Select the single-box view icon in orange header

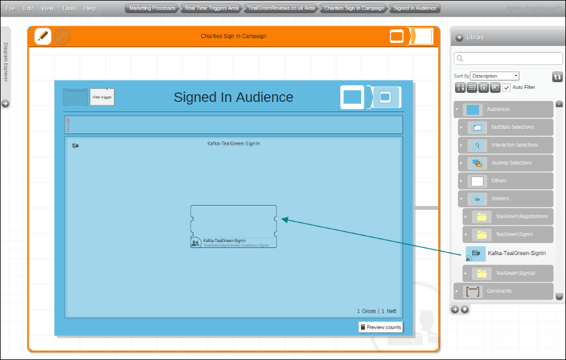click(396, 36)
